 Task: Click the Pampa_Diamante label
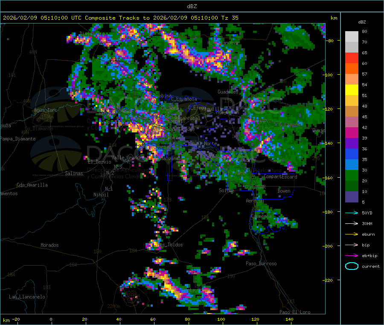(x=17, y=139)
